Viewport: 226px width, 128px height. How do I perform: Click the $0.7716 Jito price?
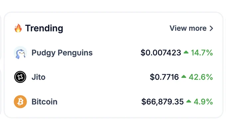pyautogui.click(x=164, y=77)
